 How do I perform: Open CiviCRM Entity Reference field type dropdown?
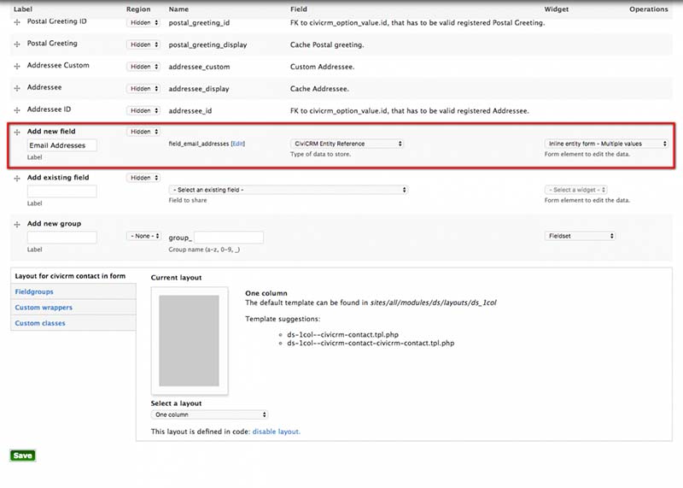click(x=347, y=144)
